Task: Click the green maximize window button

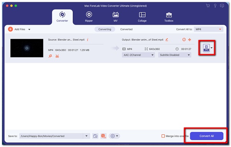Action: 16,6
